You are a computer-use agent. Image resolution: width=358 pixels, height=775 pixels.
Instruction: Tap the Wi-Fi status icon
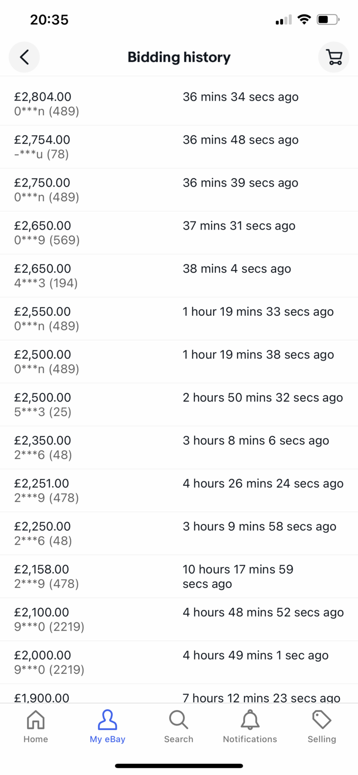click(304, 19)
